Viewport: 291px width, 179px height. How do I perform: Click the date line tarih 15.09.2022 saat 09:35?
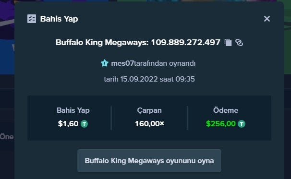(x=149, y=79)
